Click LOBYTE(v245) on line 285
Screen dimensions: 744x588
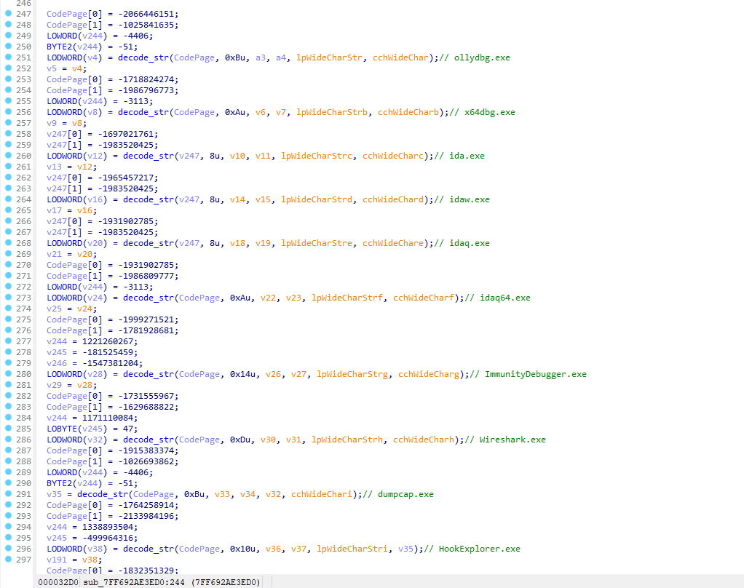coord(77,428)
